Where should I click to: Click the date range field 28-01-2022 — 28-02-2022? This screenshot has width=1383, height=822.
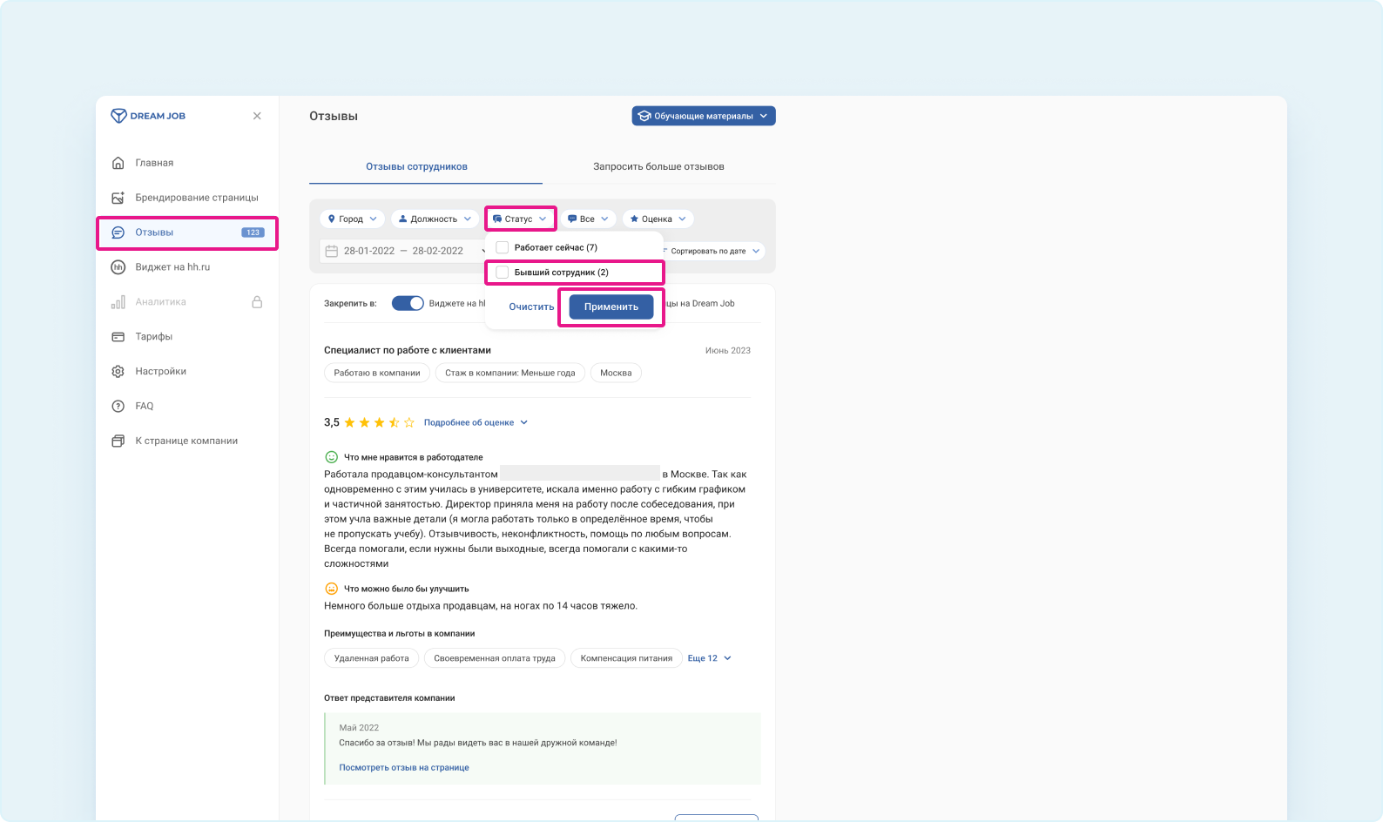tap(403, 251)
